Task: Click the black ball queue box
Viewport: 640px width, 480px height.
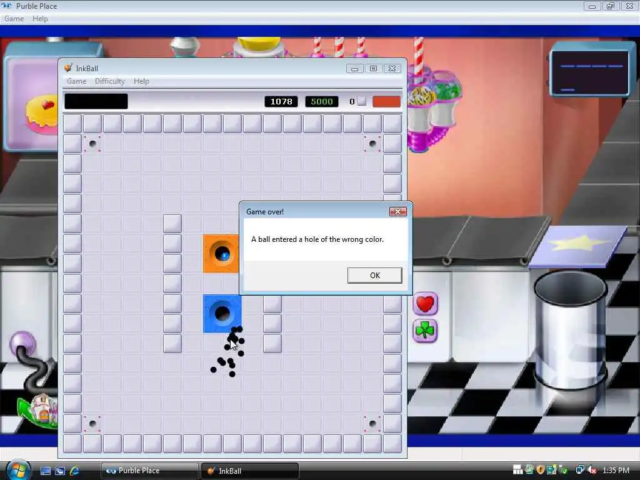Action: click(x=96, y=101)
